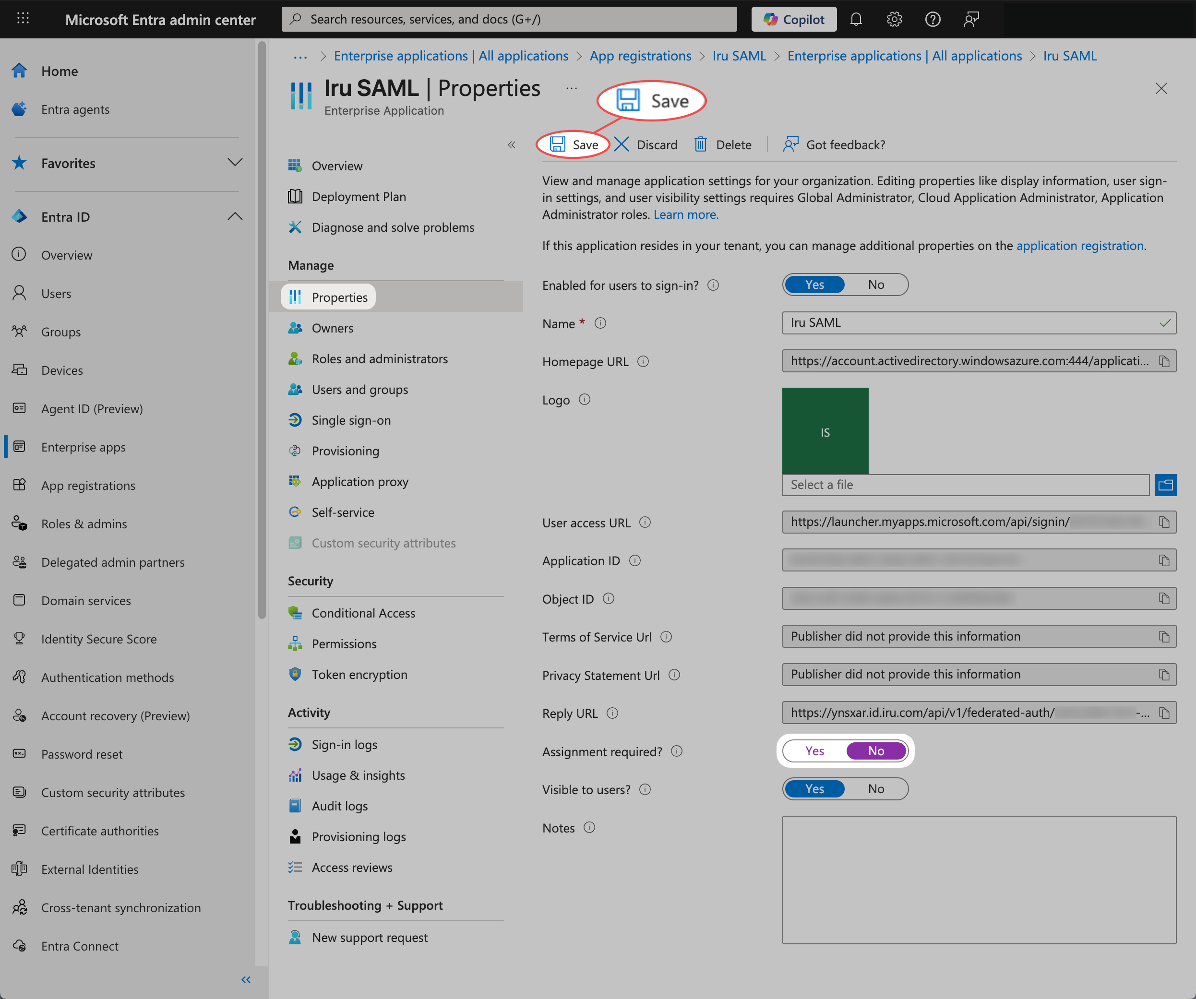Set Visible to users to Yes
This screenshot has height=999, width=1196.
pos(814,789)
